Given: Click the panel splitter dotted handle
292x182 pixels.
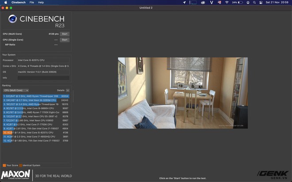Looking at the screenshot, I should pos(73,96).
